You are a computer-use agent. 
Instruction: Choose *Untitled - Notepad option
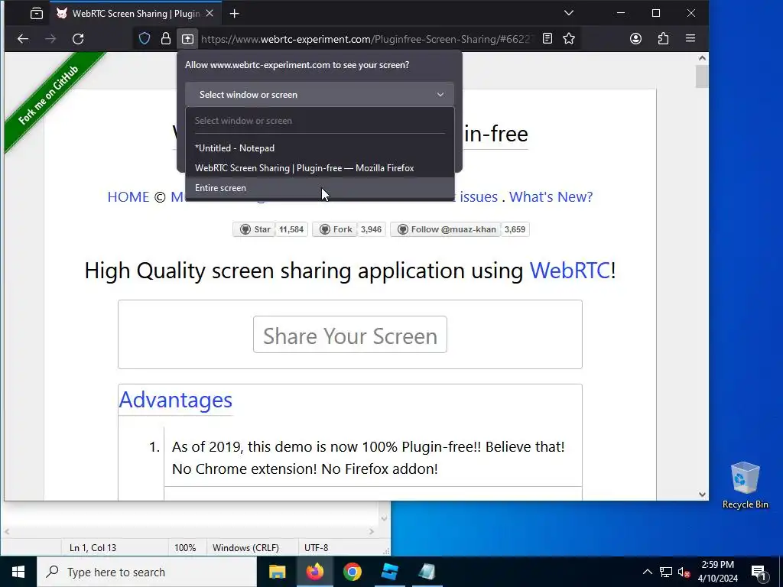(x=320, y=148)
